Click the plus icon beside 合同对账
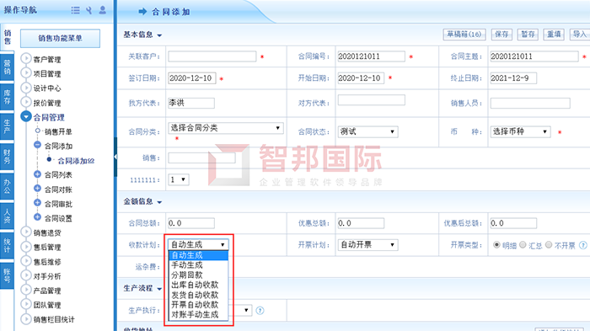The height and width of the screenshot is (331, 590). [37, 189]
